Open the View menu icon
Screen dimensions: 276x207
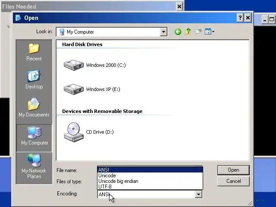209,31
